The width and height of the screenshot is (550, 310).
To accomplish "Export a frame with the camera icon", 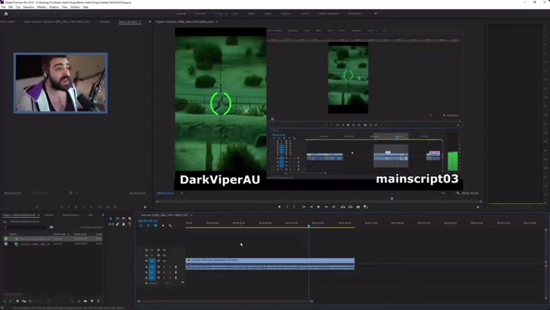I will (357, 207).
